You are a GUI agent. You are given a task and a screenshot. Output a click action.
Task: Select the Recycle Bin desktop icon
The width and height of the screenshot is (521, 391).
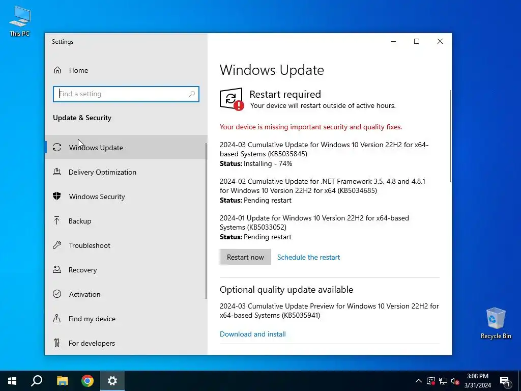coord(496,323)
